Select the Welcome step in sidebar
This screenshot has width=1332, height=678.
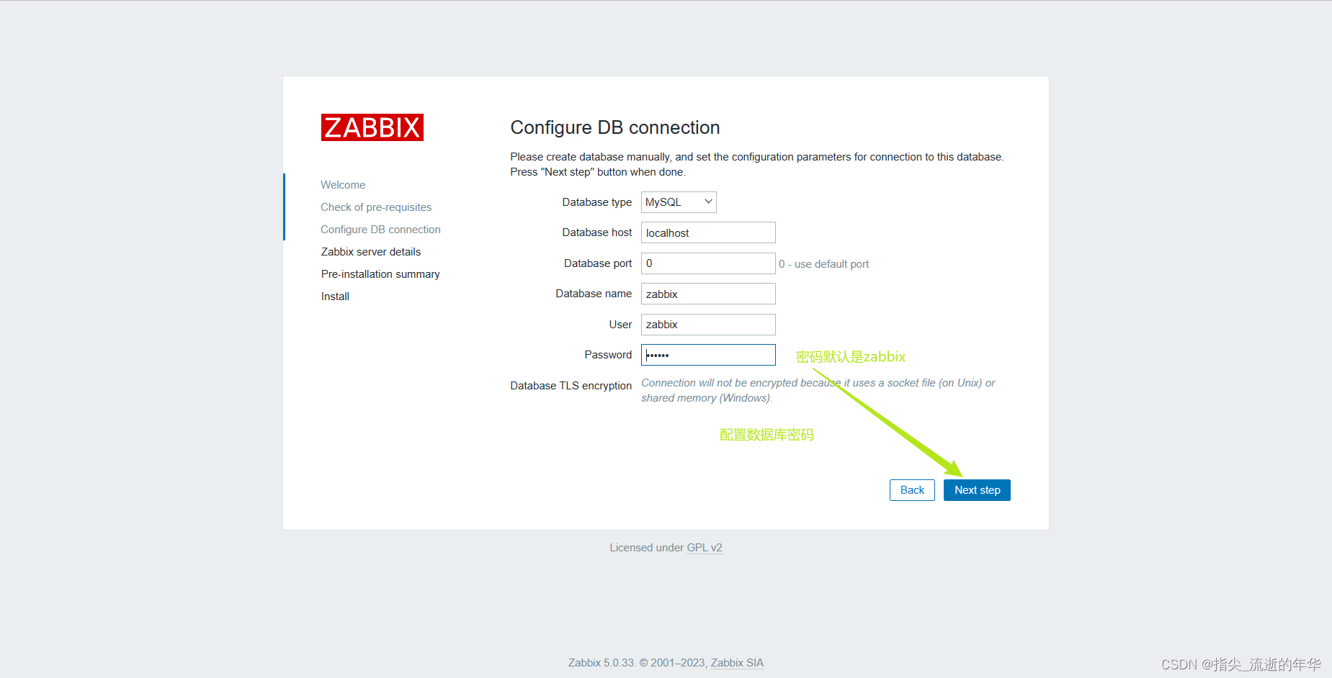[x=343, y=185]
